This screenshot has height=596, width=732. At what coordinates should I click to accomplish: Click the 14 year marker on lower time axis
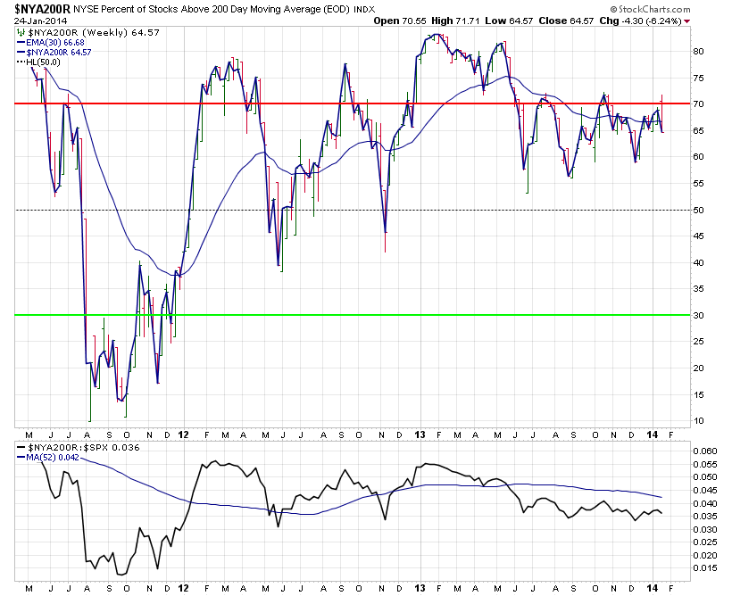tap(653, 588)
